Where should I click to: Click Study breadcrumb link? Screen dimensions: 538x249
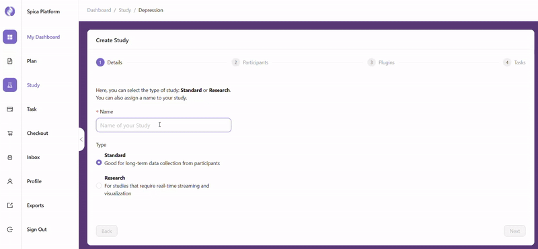tap(125, 10)
